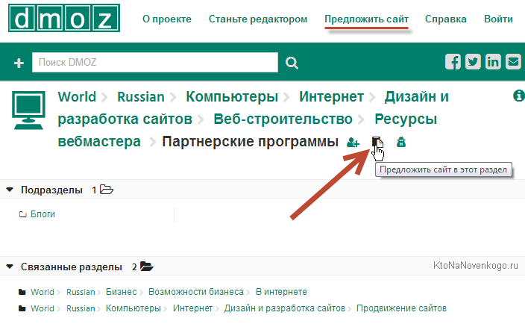
Task: Share via Facebook icon
Action: [x=453, y=62]
